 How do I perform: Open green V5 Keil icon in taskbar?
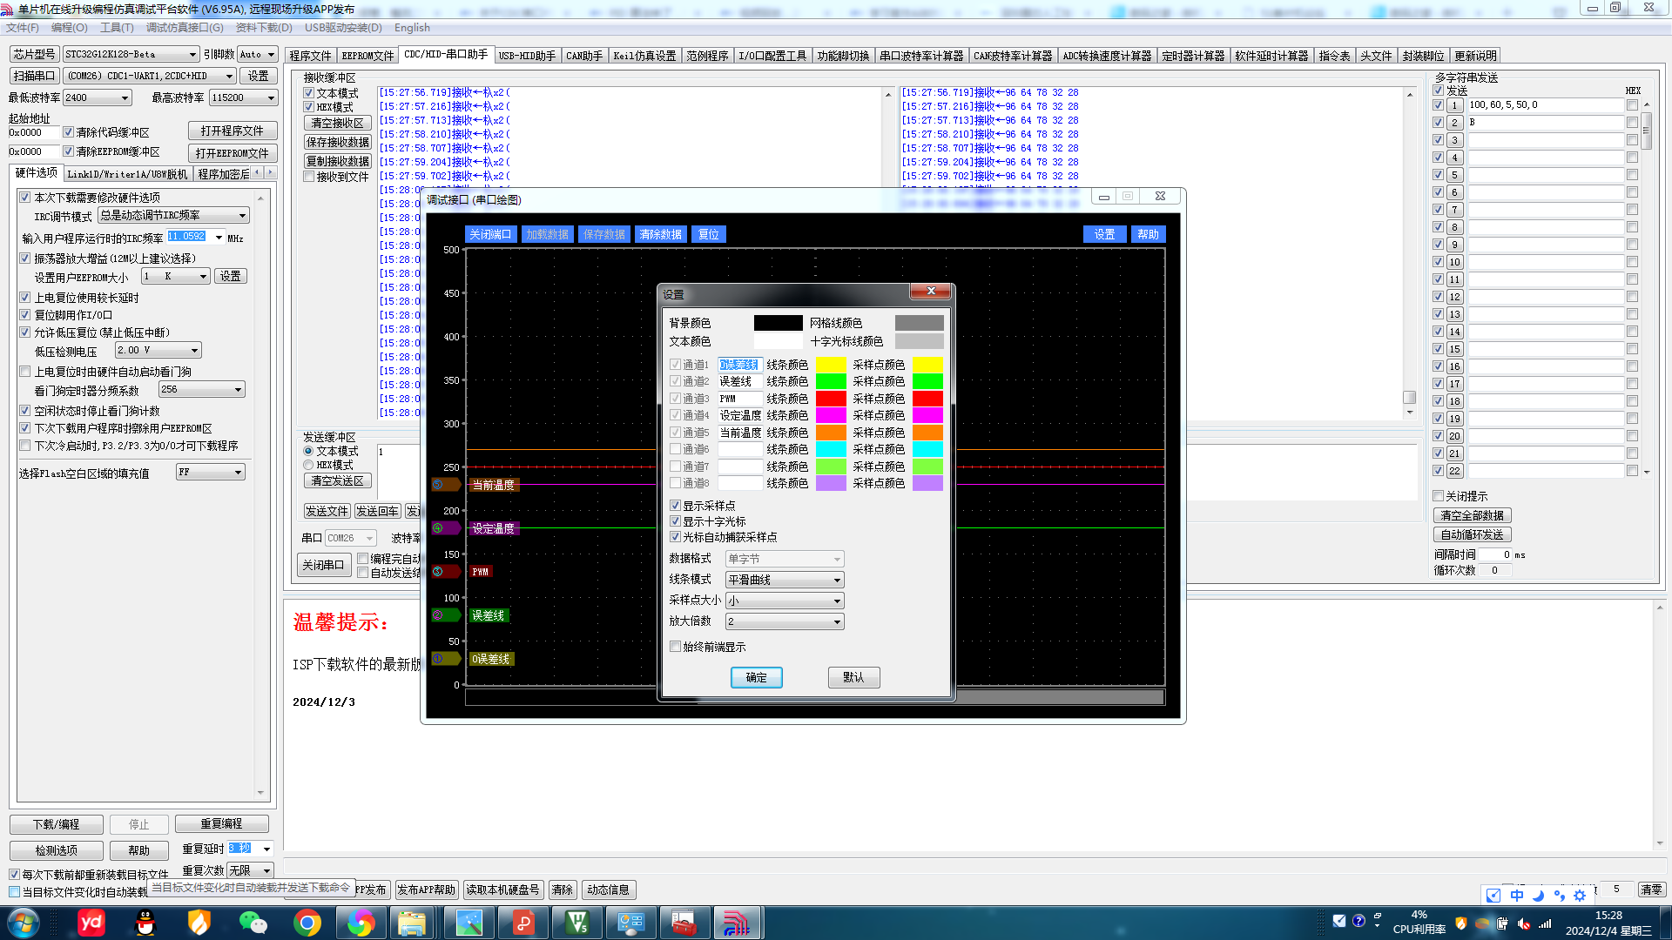coord(577,923)
